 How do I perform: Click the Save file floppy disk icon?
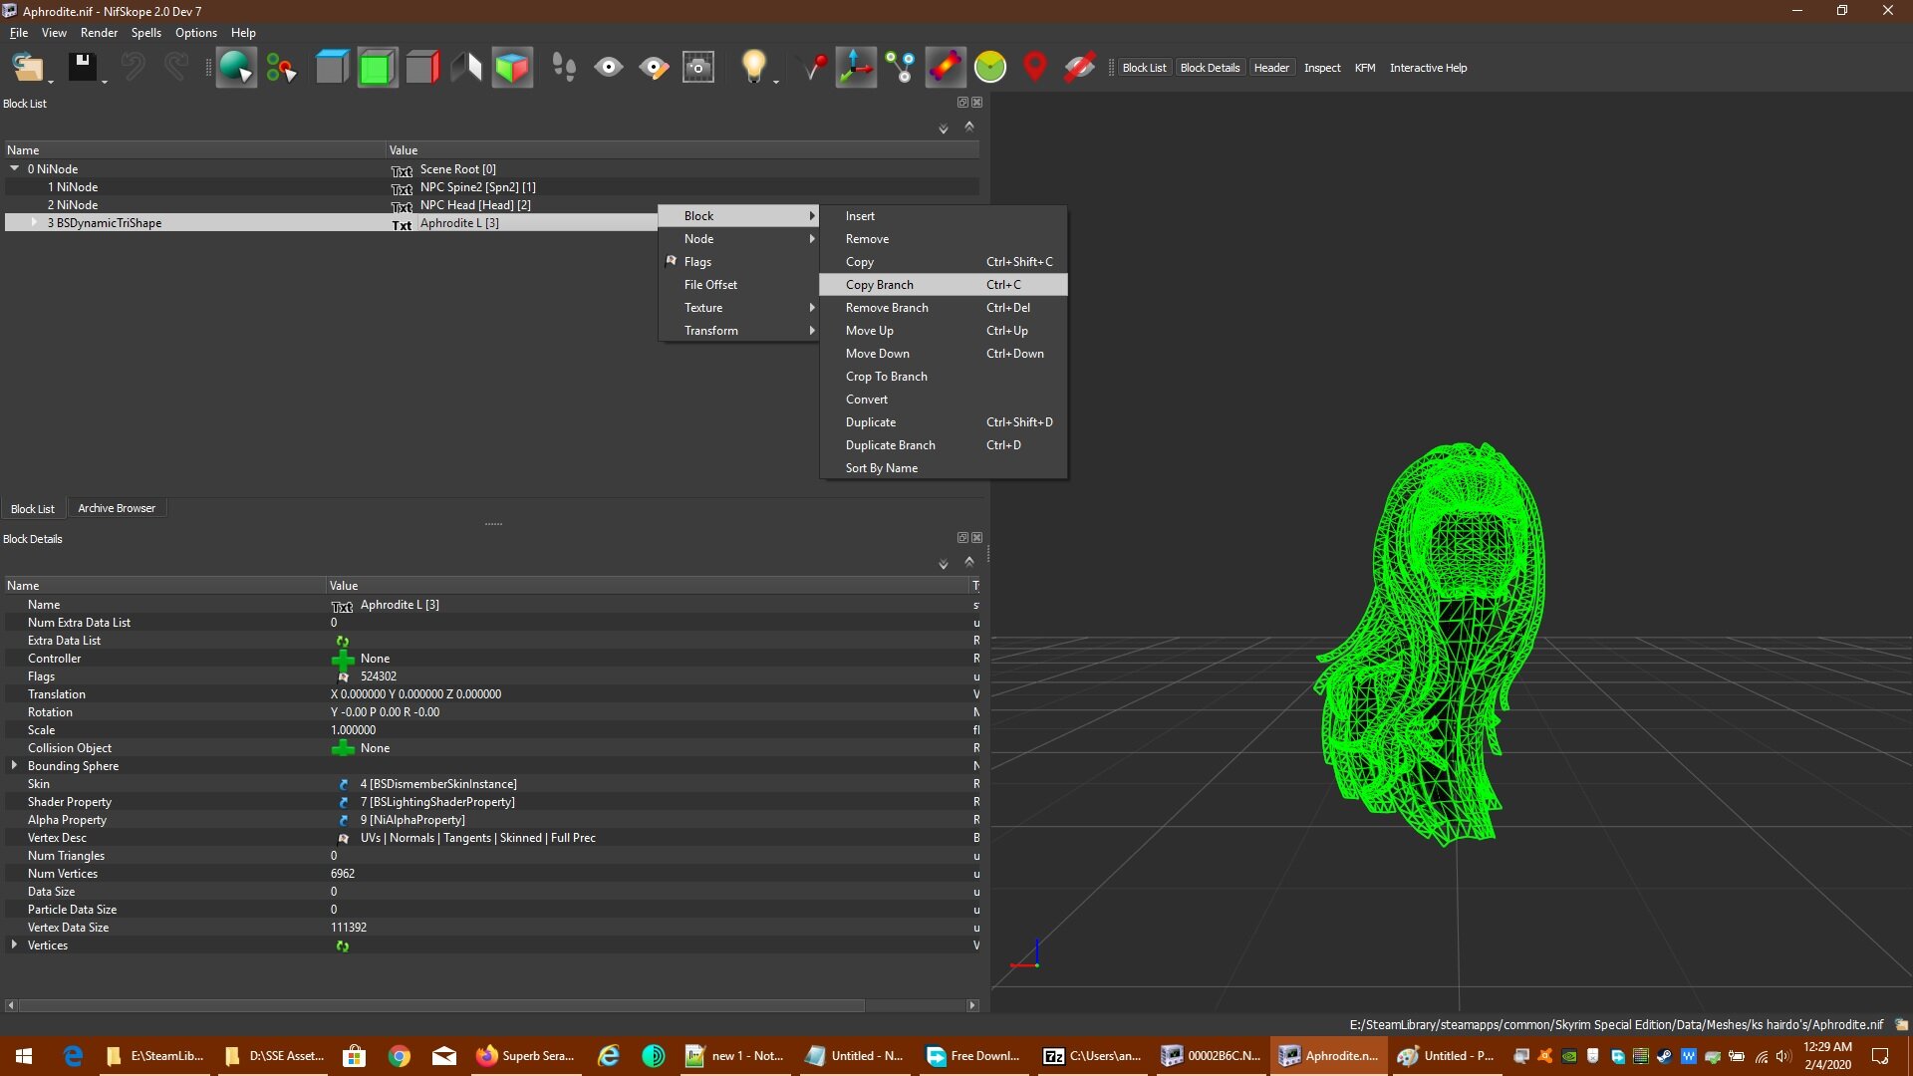pos(82,68)
